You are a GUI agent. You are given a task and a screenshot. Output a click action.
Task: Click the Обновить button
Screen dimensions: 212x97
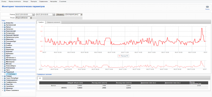(x=60, y=15)
